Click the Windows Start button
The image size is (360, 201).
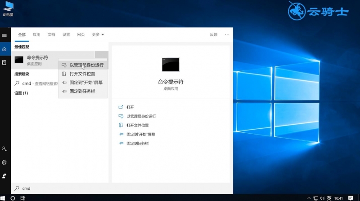3,198
